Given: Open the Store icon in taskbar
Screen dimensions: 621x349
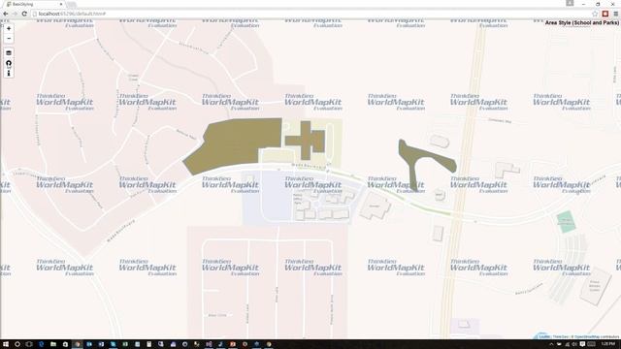Looking at the screenshot, I should point(65,344).
